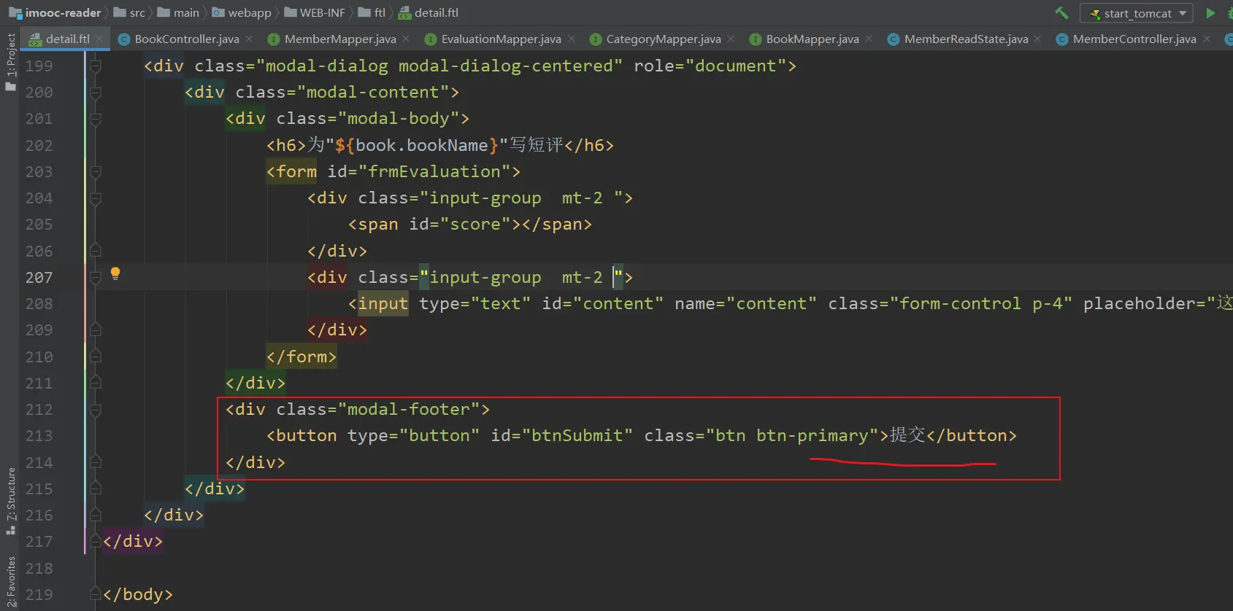Click the WEB-INF folder breadcrumb

pos(315,12)
